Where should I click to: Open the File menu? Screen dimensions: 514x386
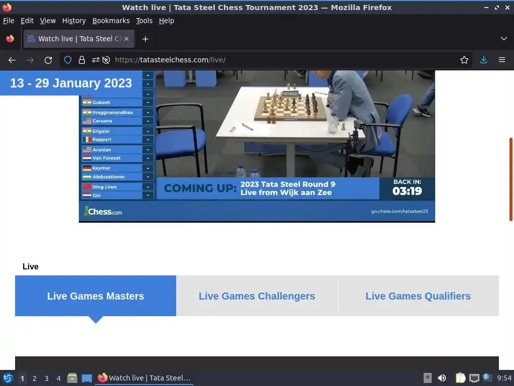tap(9, 21)
